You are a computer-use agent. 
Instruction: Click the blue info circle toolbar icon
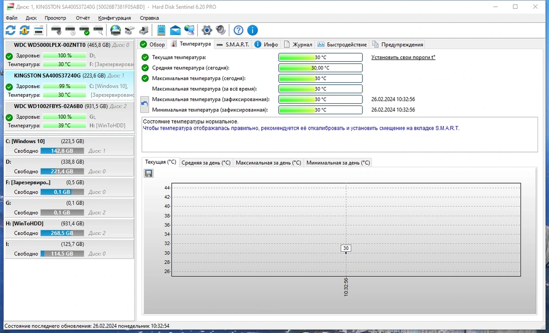[x=253, y=30]
